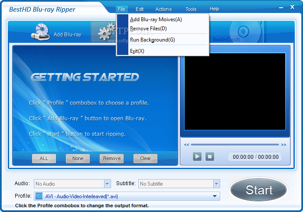This screenshot has height=212, width=303.
Task: Open the Help menu
Action: [x=214, y=9]
